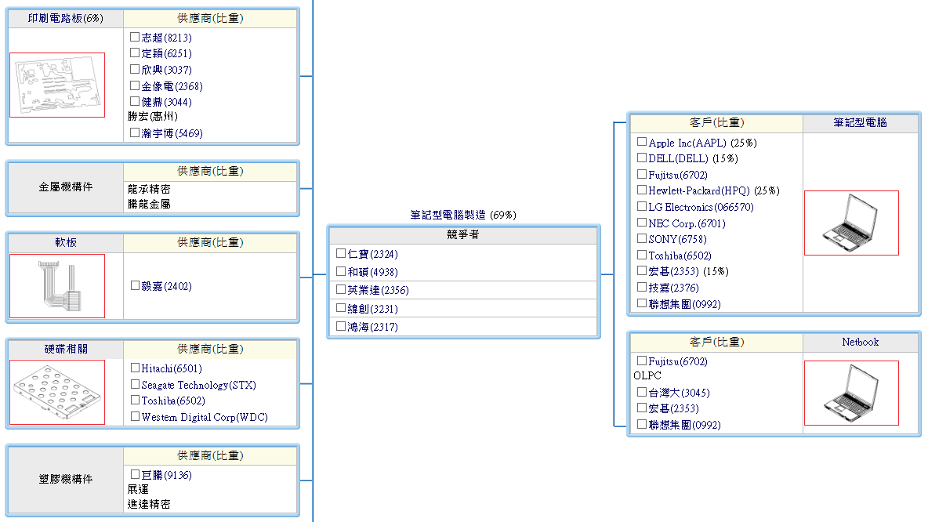Select the LG Electronics(066570) checkbox
The width and height of the screenshot is (928, 522).
(x=642, y=207)
